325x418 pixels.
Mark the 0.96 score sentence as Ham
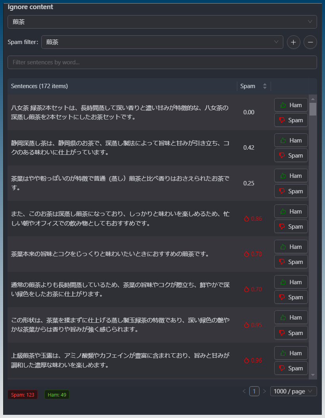click(x=291, y=353)
